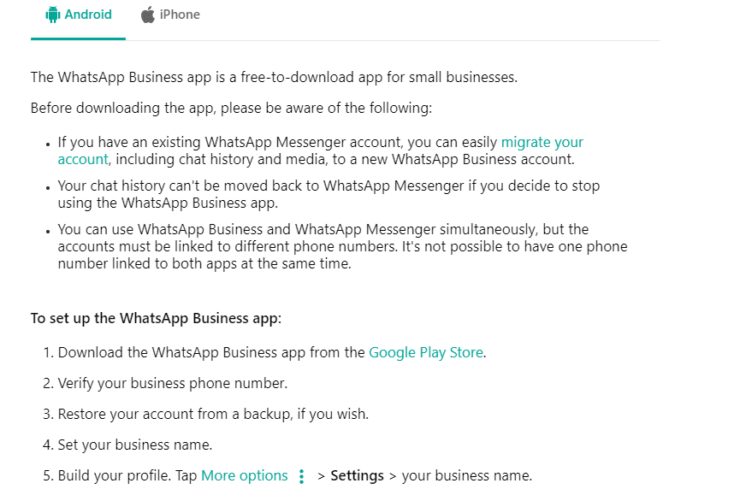The height and width of the screenshot is (495, 740).
Task: Click the bullet about chat history can't be moved back
Action: pos(329,194)
